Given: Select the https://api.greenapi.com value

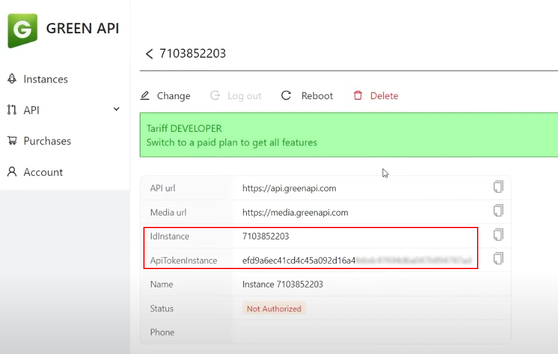Looking at the screenshot, I should 289,188.
